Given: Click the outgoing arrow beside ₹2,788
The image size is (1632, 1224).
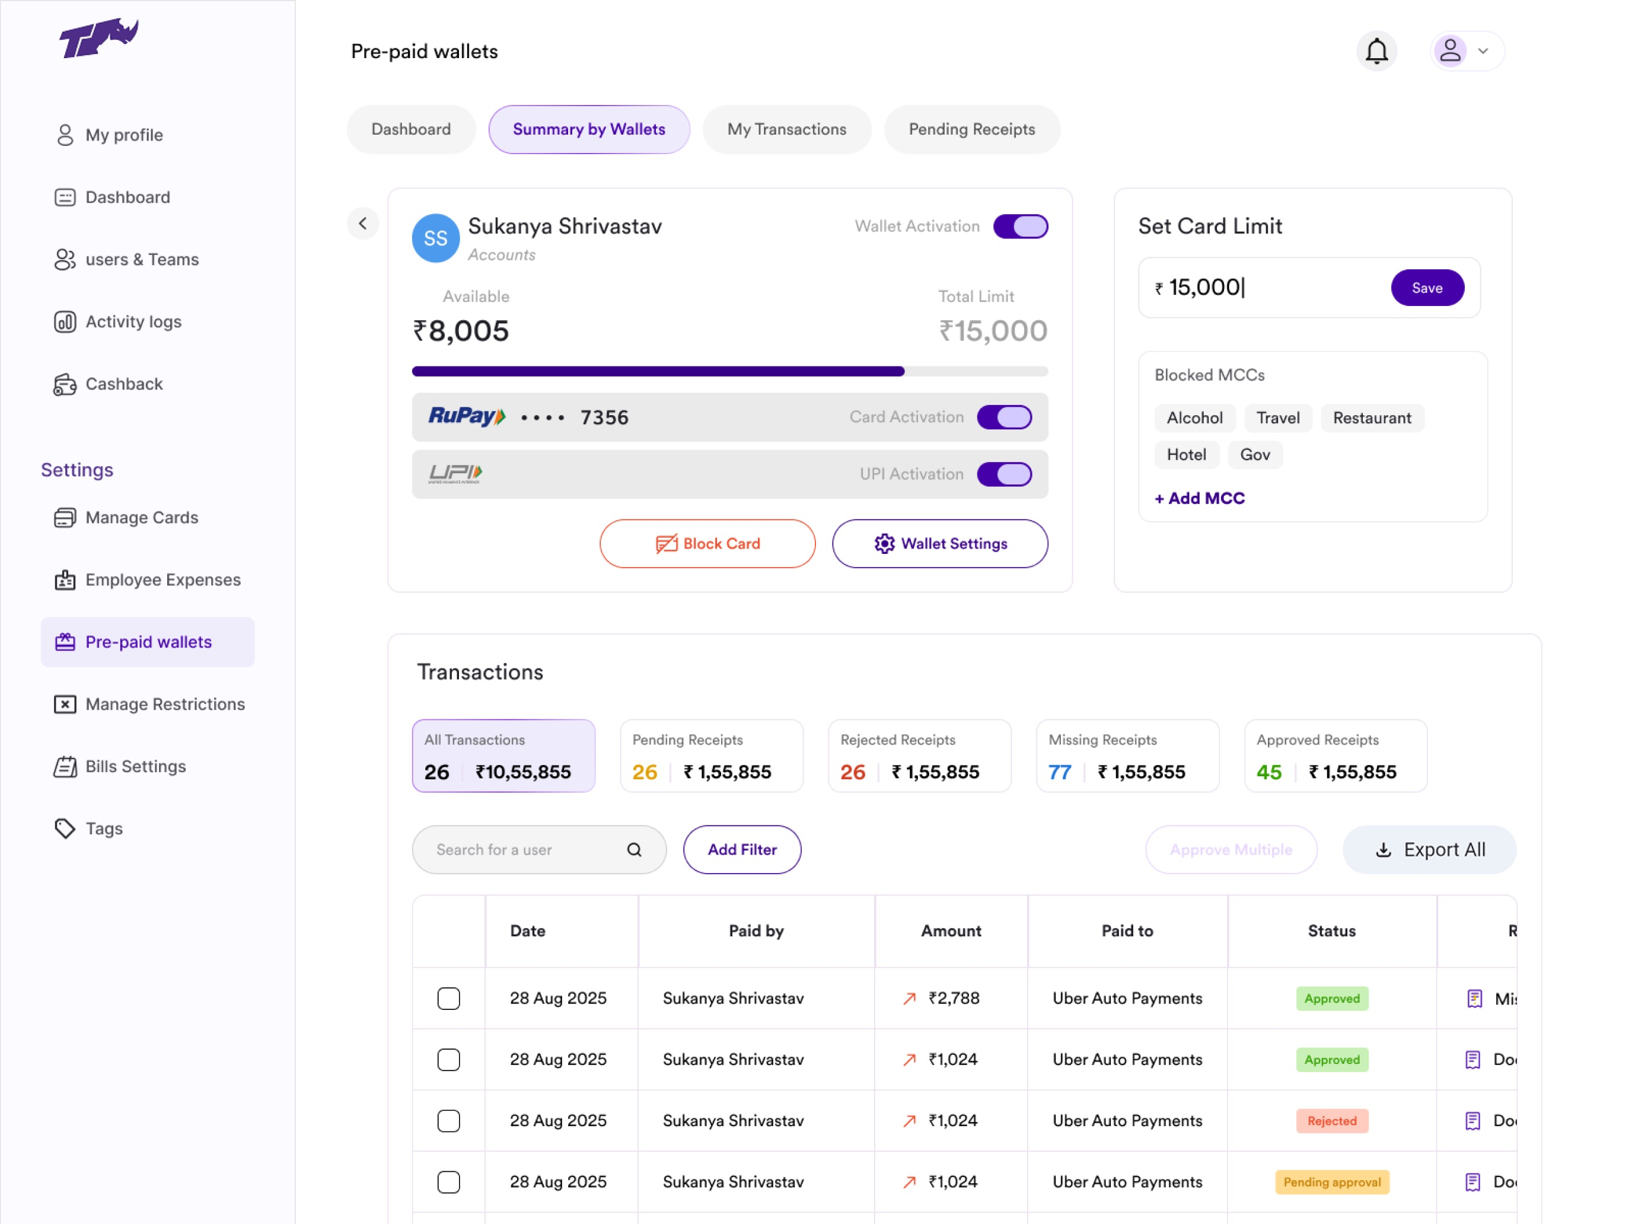Looking at the screenshot, I should coord(910,999).
